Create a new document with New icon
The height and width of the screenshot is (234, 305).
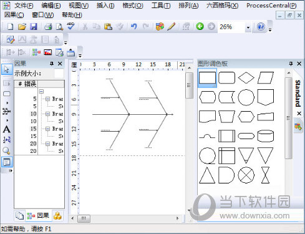point(10,27)
